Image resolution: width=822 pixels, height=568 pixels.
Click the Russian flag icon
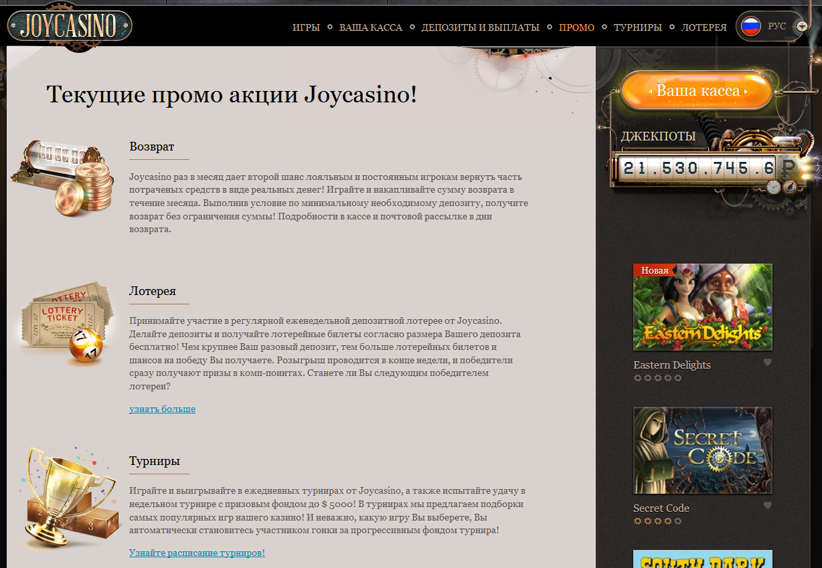[752, 27]
